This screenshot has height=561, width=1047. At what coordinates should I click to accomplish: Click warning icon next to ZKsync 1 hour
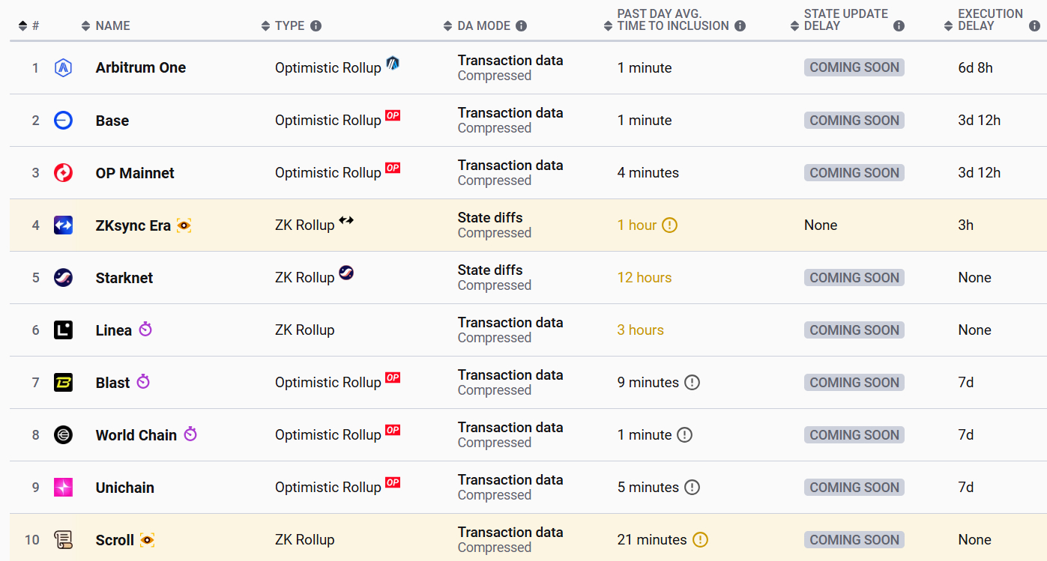670,225
